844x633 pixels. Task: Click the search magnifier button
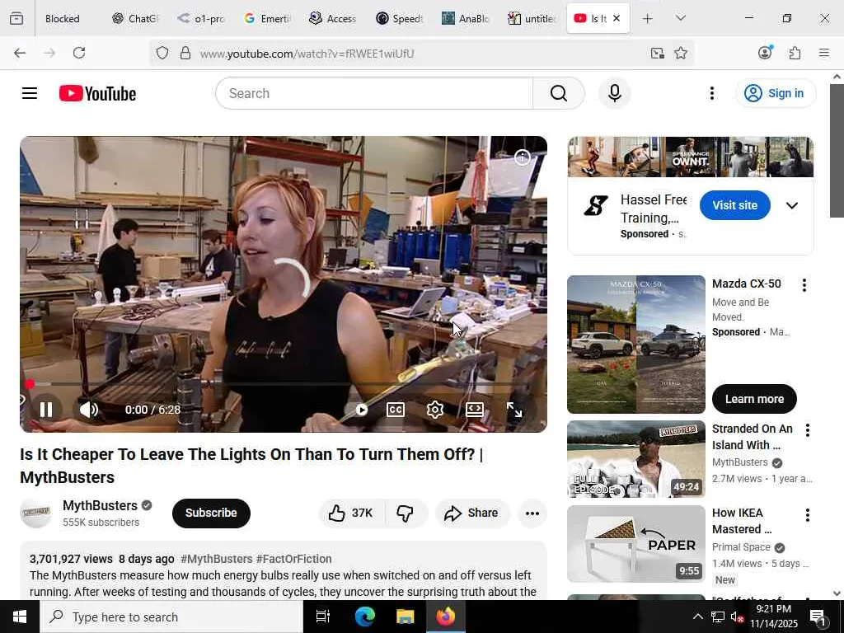559,93
